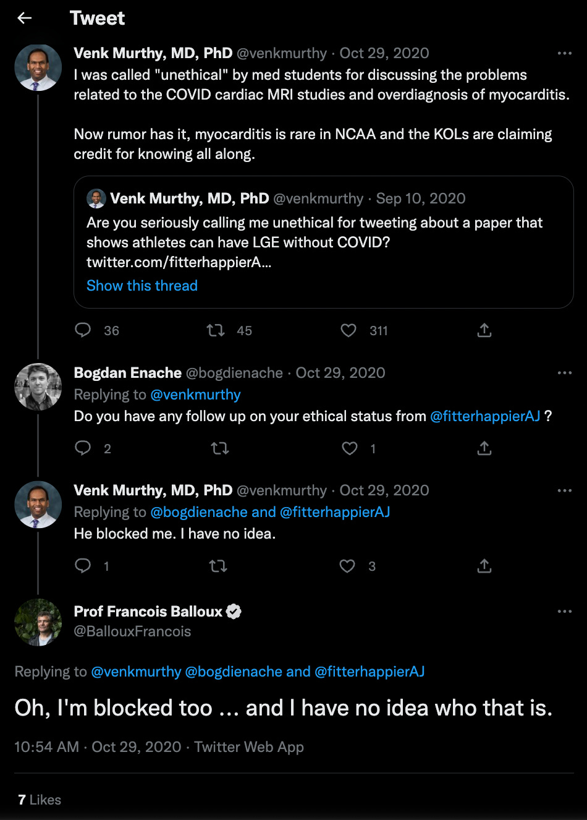View the 7 Likes list
Image resolution: width=587 pixels, height=820 pixels.
pyautogui.click(x=40, y=800)
